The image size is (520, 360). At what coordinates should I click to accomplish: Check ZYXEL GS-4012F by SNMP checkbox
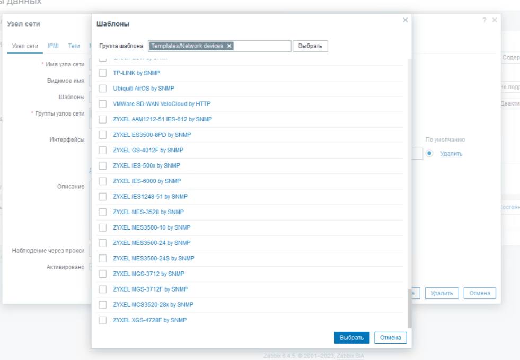click(x=103, y=150)
